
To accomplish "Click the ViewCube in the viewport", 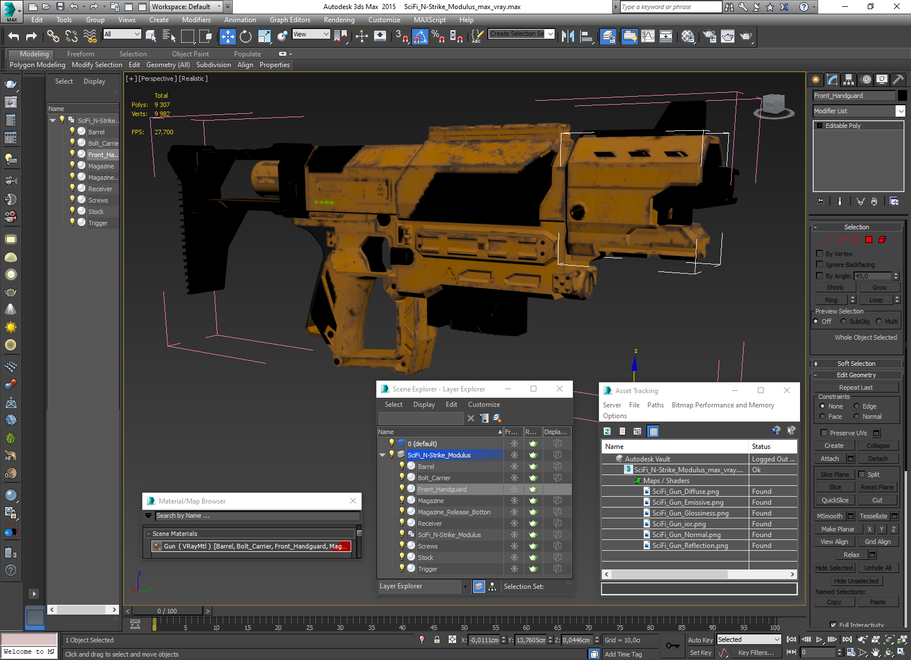I will pos(774,105).
